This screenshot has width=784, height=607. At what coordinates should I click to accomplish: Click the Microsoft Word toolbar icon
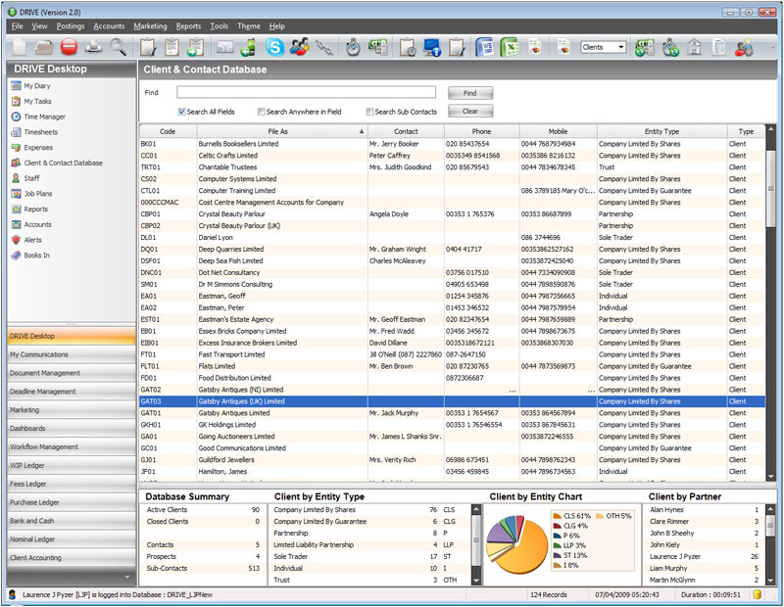(x=484, y=47)
